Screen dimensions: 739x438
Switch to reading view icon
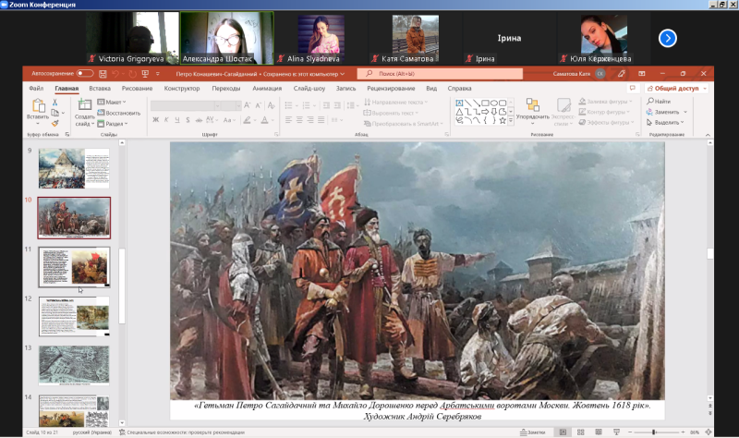(x=599, y=432)
